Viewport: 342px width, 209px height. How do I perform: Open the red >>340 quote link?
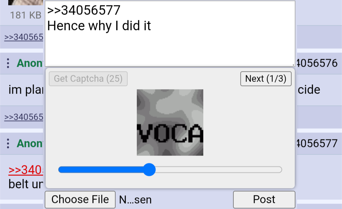point(26,170)
